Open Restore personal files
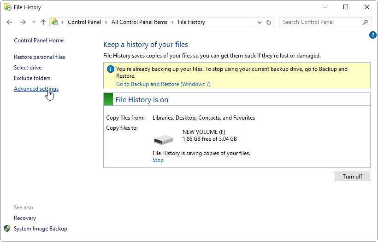 tap(39, 57)
